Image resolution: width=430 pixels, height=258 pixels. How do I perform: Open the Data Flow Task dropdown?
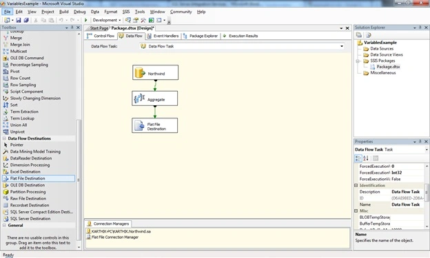click(x=342, y=46)
